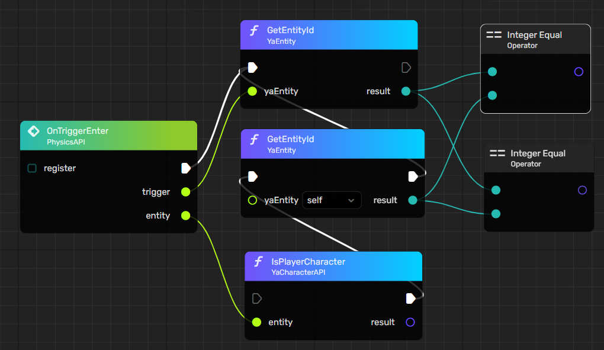Image resolution: width=604 pixels, height=350 pixels.
Task: Click the result output socket of top GetEntityId
Action: pyautogui.click(x=406, y=91)
